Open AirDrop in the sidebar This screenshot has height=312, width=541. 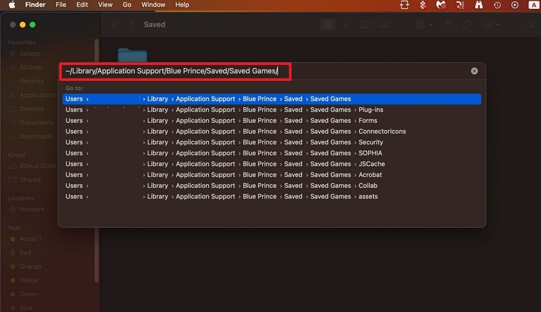(x=31, y=67)
